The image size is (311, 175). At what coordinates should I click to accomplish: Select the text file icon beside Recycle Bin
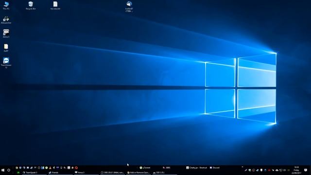click(55, 5)
